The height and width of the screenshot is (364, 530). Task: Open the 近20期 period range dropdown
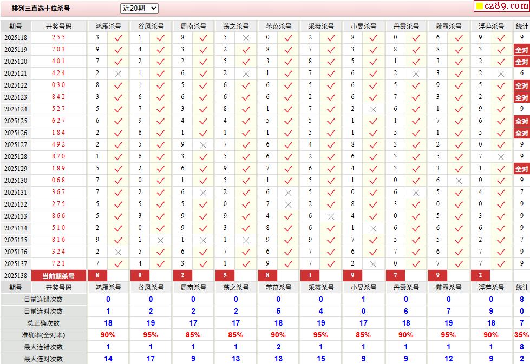(x=139, y=9)
